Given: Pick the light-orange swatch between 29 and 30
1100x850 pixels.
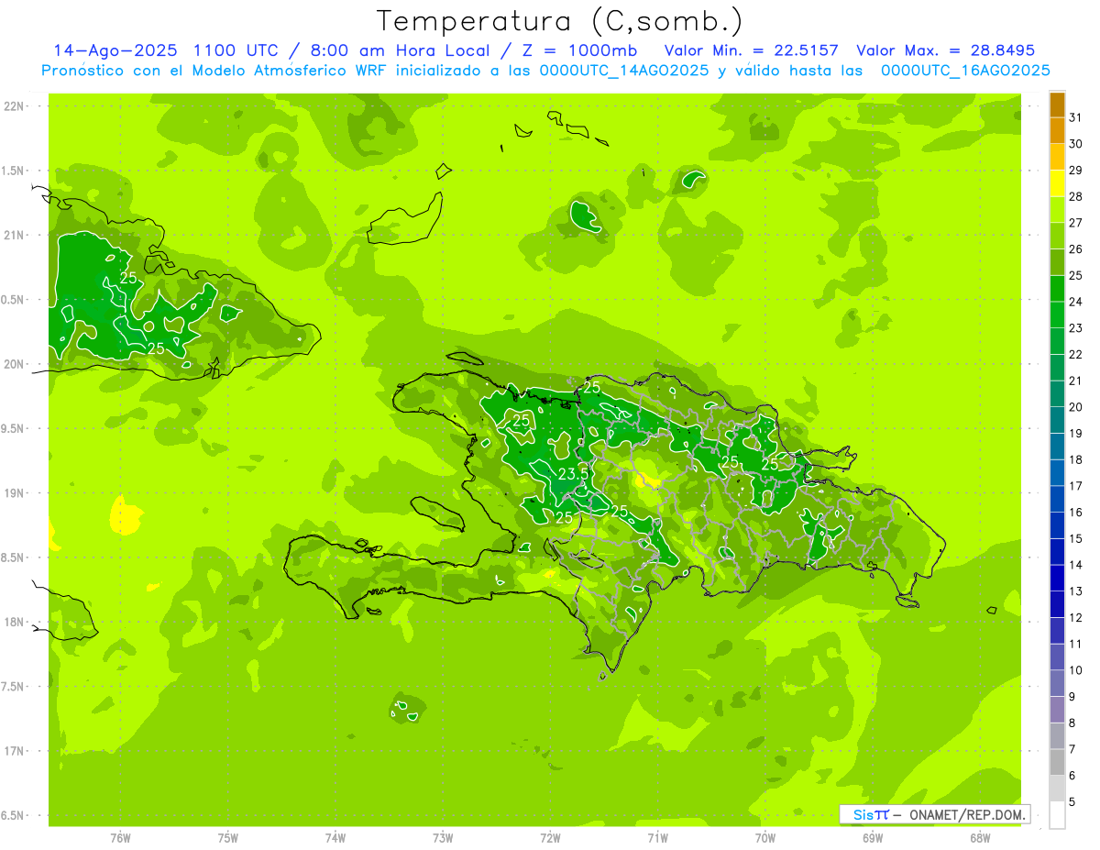Looking at the screenshot, I should pyautogui.click(x=1057, y=158).
